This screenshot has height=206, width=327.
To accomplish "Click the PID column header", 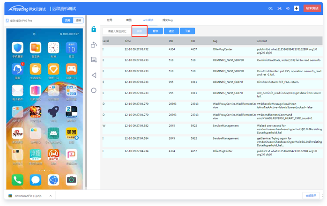I will (x=171, y=41).
